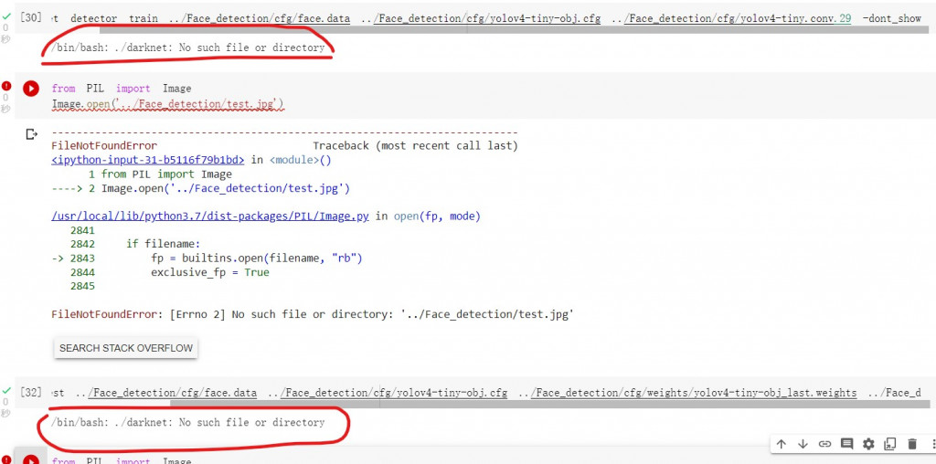Click final '[Errno 2] No such file' message
936x464 pixels.
(x=313, y=314)
